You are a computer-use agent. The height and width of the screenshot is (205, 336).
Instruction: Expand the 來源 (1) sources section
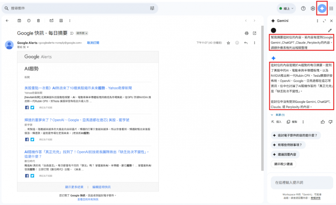point(278,115)
